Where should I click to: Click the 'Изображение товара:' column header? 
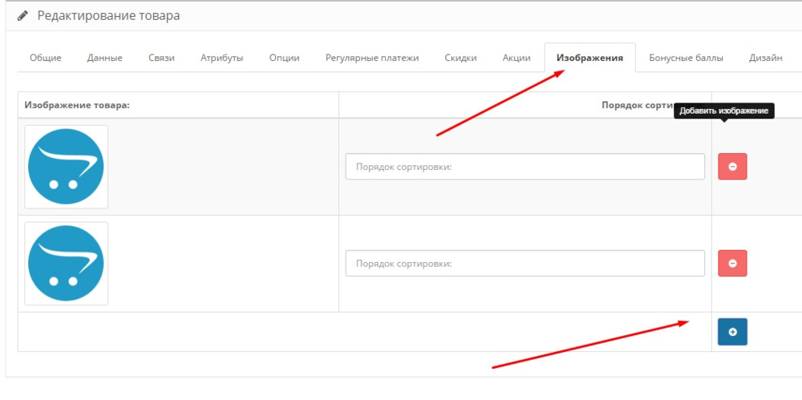(77, 105)
